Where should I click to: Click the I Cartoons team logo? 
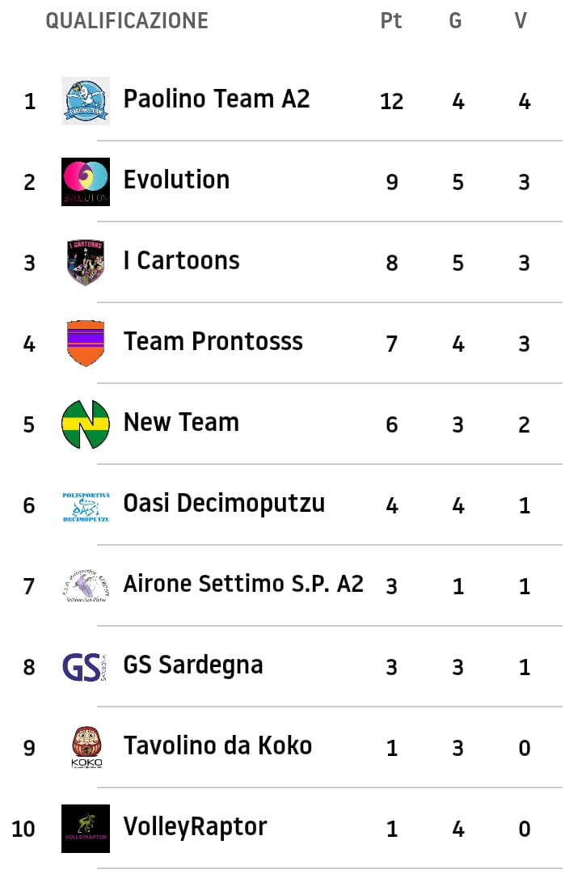[x=86, y=263]
